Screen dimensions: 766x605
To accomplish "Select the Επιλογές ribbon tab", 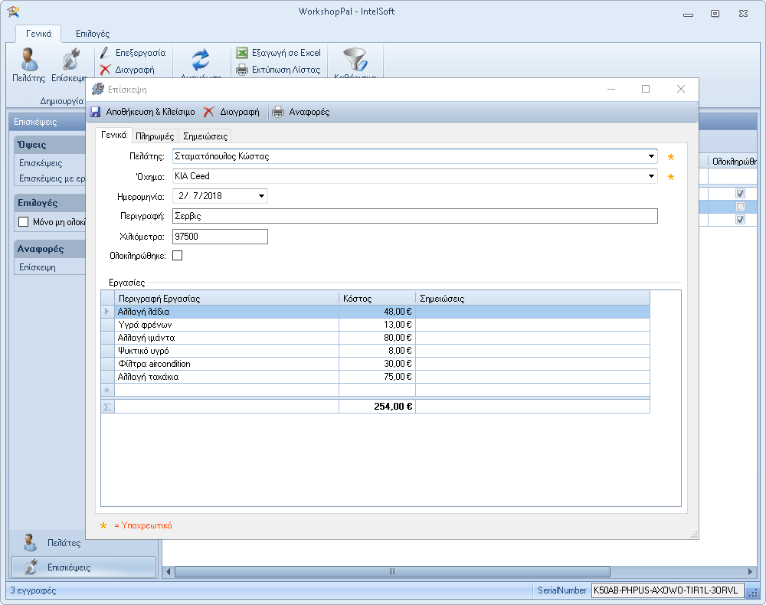I will pos(93,34).
